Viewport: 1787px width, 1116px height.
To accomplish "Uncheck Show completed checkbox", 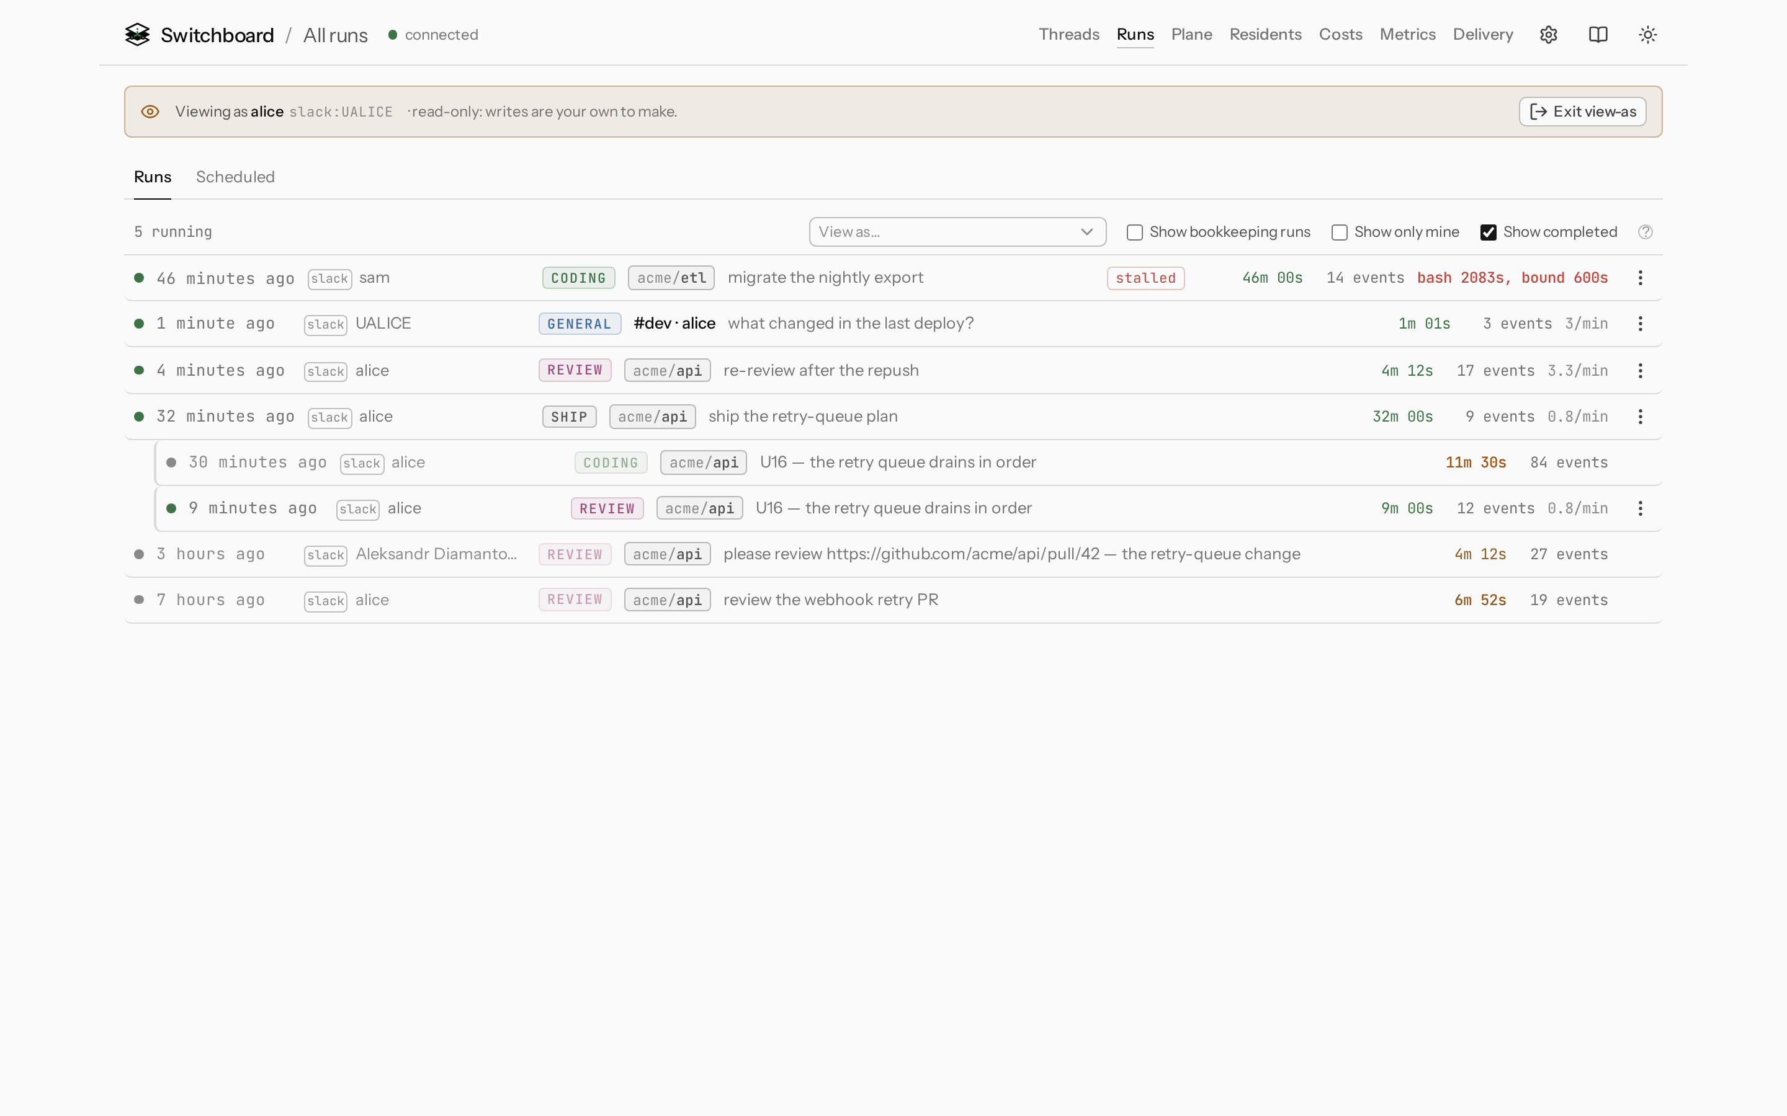I will point(1488,232).
